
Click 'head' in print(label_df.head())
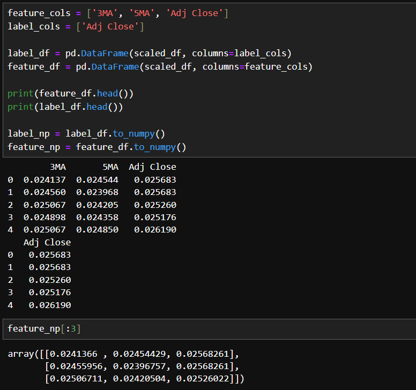pos(97,107)
